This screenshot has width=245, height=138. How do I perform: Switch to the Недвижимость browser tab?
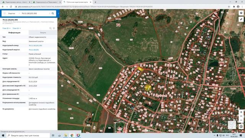(x=47, y=2)
